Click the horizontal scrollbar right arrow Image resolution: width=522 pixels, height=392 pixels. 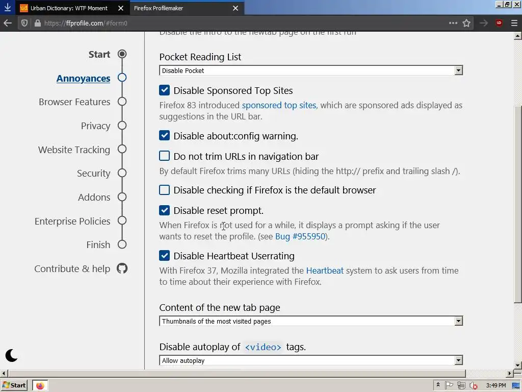(510, 373)
